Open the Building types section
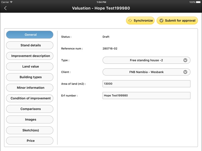This screenshot has height=151, width=202. pos(30,77)
